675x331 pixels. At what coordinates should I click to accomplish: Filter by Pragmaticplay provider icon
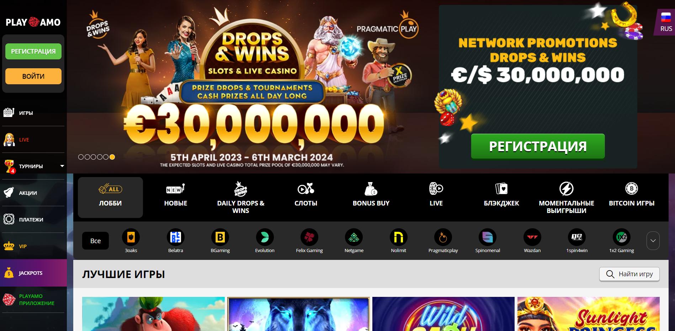pos(443,237)
